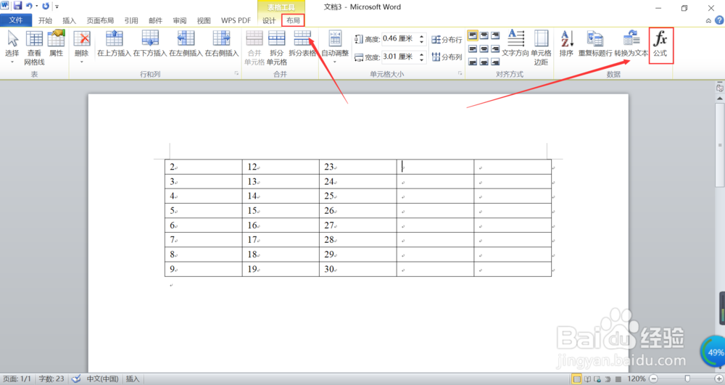
Task: Set cell alignment to top center
Action: click(484, 35)
